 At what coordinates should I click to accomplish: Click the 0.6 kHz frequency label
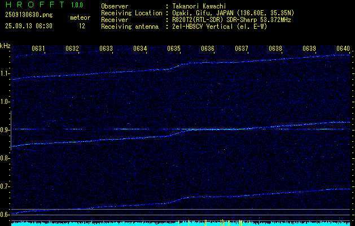(x=5, y=215)
